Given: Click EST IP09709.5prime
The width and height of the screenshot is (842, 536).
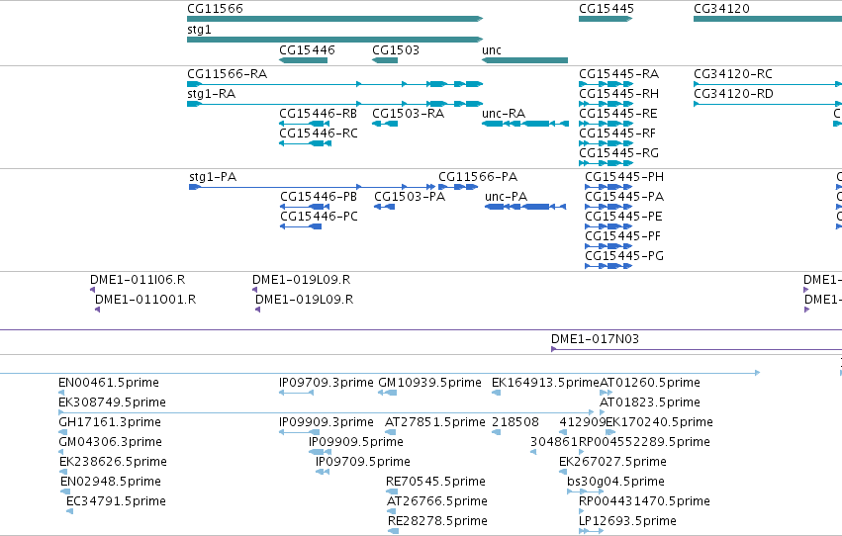Looking at the screenshot, I should [x=323, y=472].
